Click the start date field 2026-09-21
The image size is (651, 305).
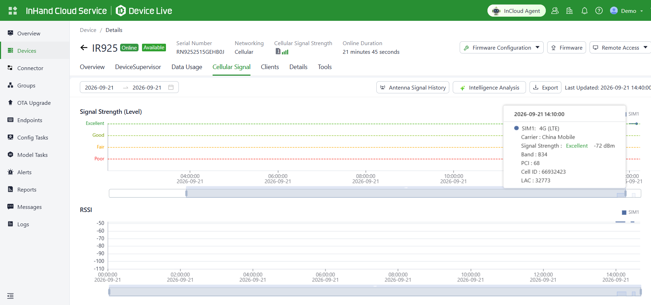[99, 87]
